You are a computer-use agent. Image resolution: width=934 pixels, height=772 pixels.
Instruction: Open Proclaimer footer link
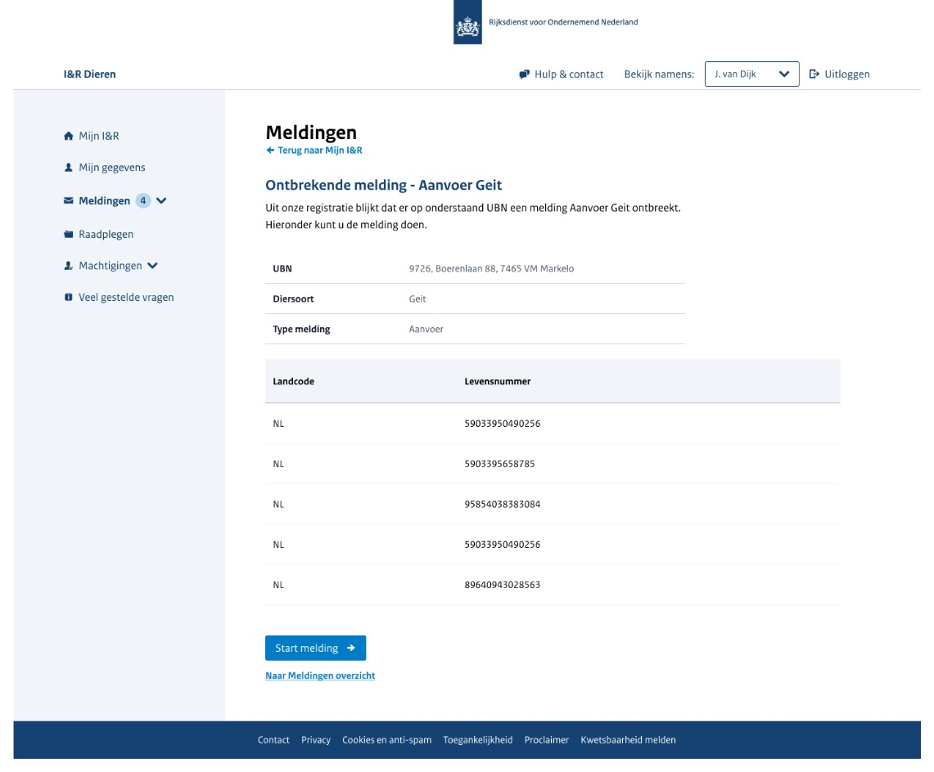pos(546,739)
